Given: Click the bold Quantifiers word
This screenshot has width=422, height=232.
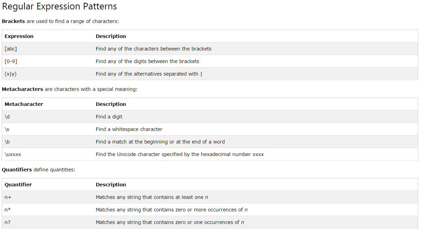Looking at the screenshot, I should point(17,170).
